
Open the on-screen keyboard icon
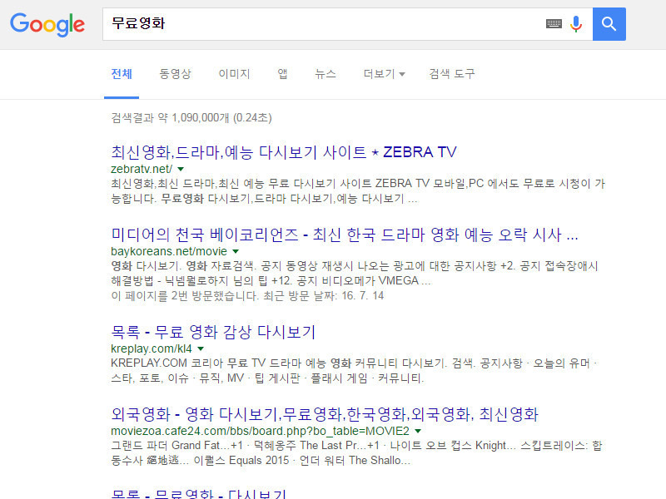pyautogui.click(x=554, y=24)
